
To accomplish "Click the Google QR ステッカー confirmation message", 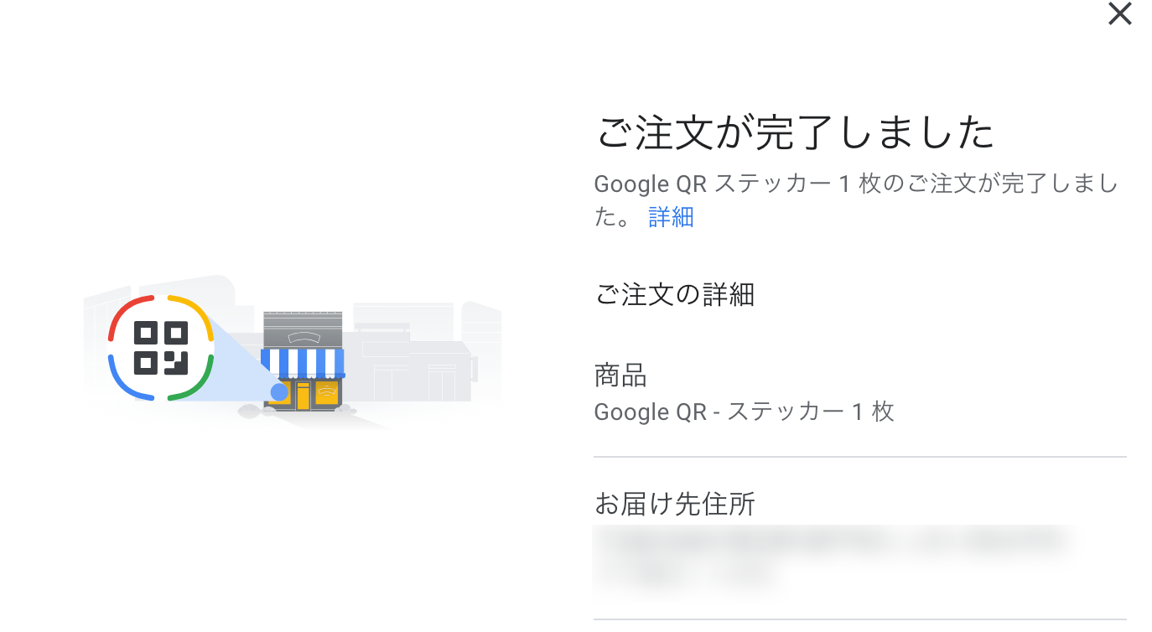I will tap(855, 184).
